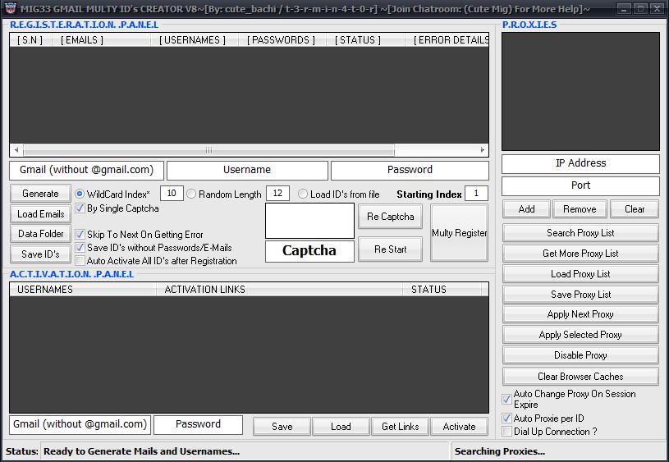Click the [ PASSWORDS ] column header
The height and width of the screenshot is (462, 669).
(x=282, y=40)
